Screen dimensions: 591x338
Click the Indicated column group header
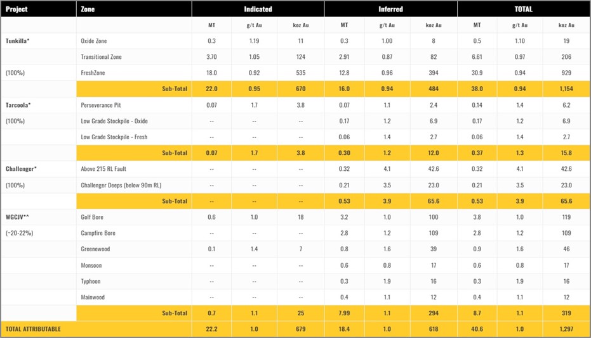258,9
